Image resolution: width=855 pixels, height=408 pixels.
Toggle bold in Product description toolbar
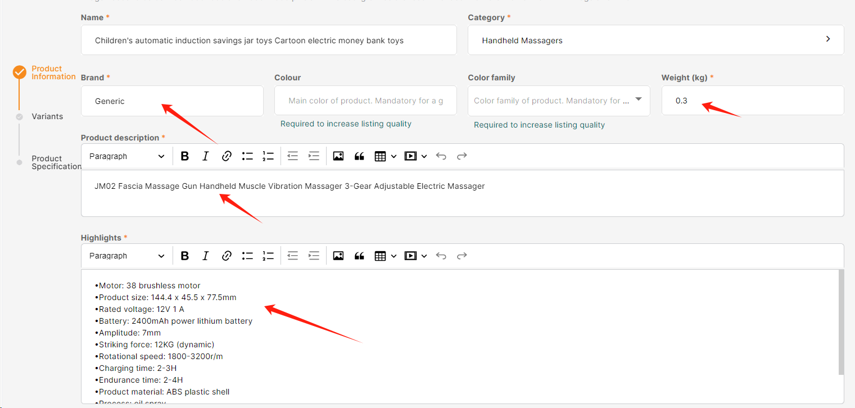pos(184,156)
